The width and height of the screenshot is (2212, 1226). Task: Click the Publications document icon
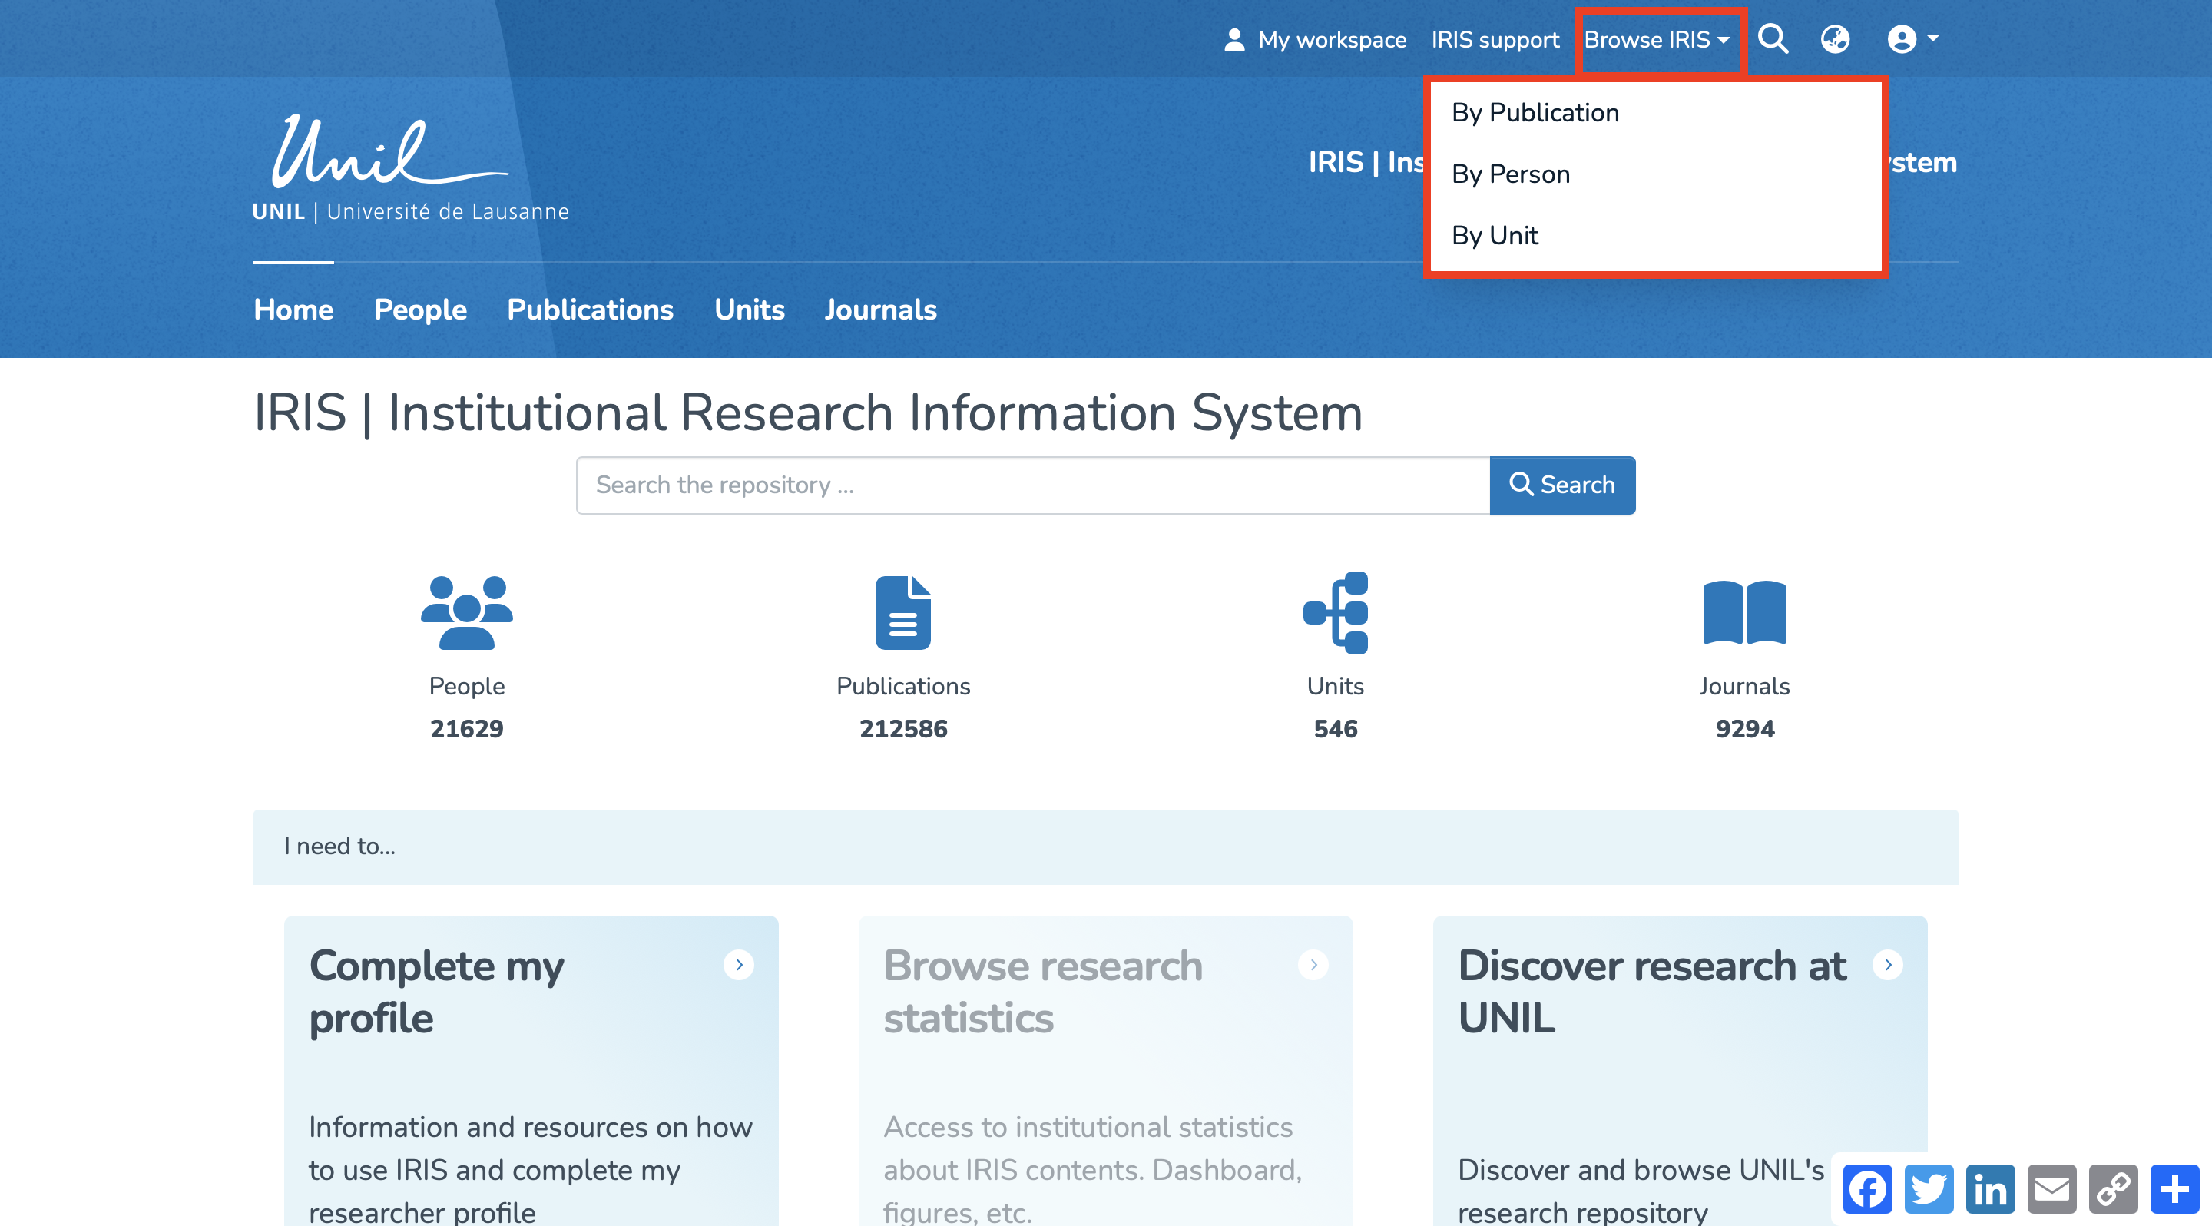[x=902, y=612]
